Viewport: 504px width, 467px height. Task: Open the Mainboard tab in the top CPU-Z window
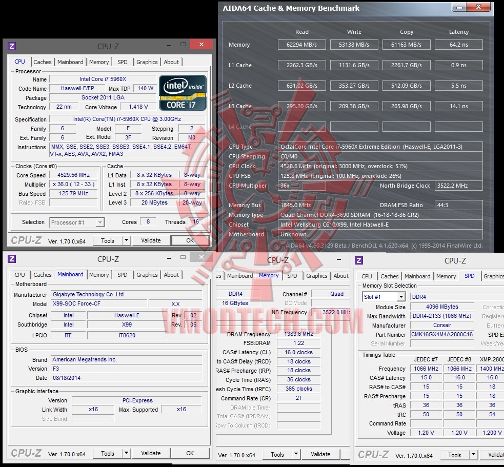tap(70, 62)
